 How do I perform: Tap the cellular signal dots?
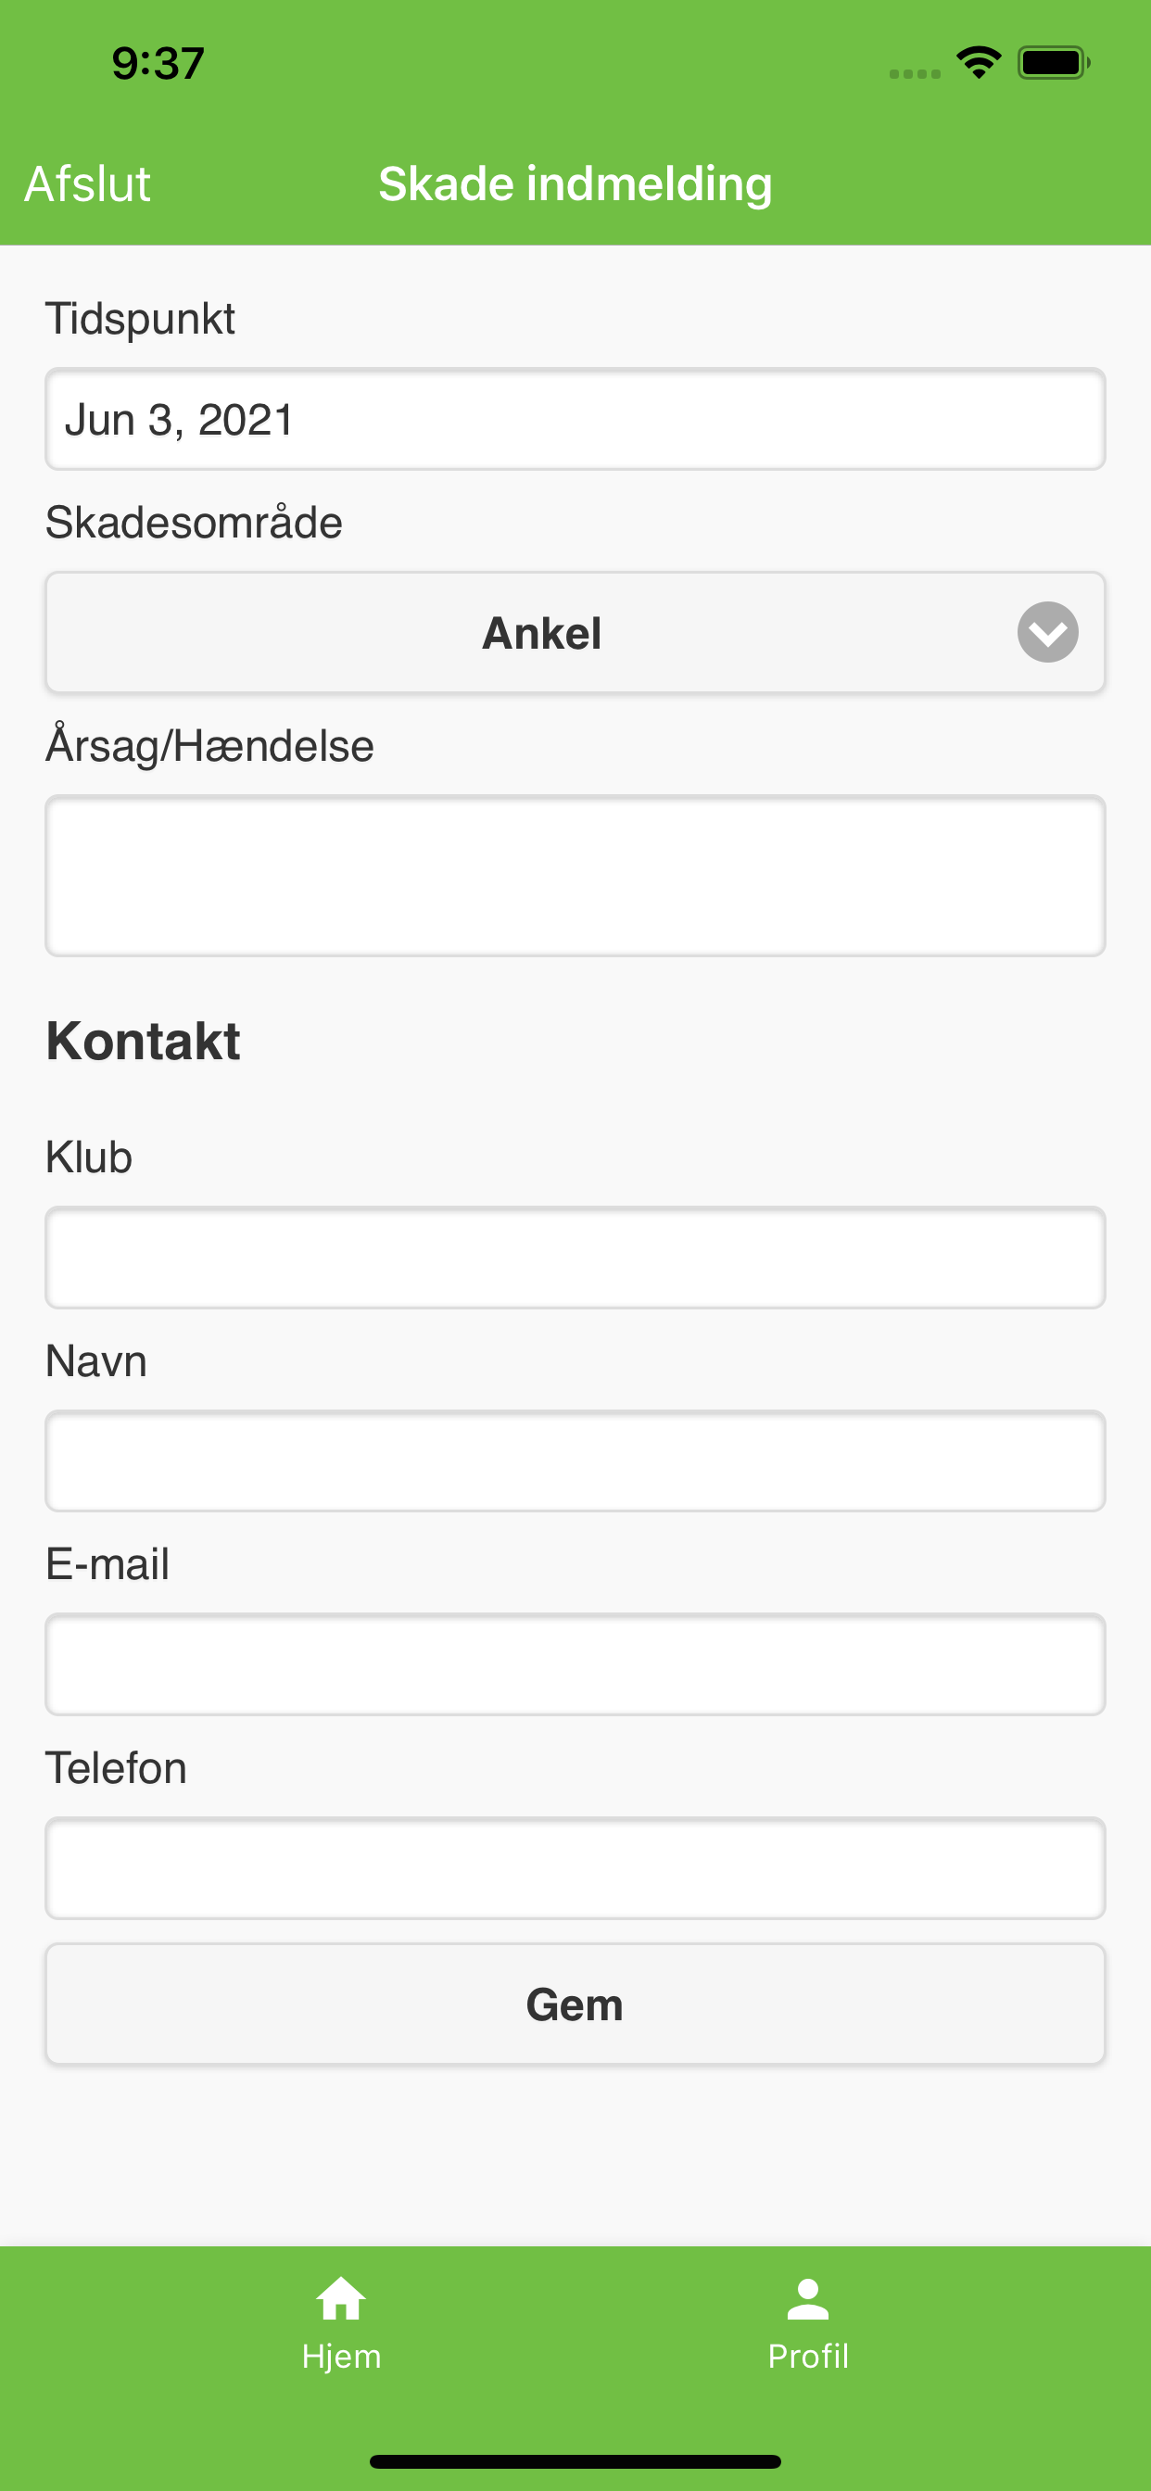click(915, 73)
